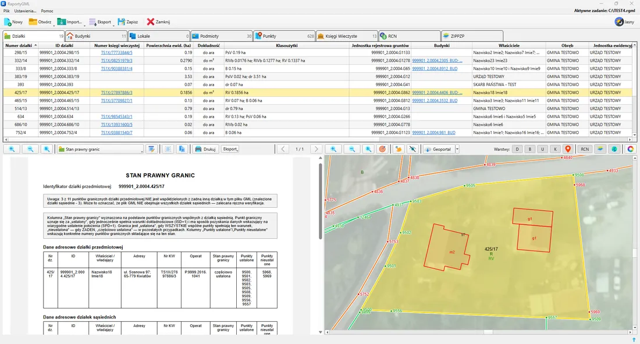Switch to the Budynki tab

coord(97,36)
